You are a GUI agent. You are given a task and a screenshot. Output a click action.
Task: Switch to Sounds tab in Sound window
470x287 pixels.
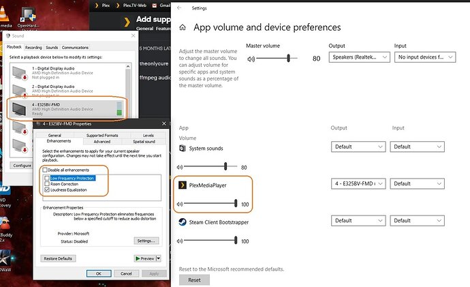click(x=52, y=48)
